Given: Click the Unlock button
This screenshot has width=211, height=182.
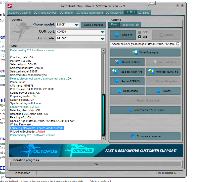Looking at the screenshot, I should (x=163, y=91).
